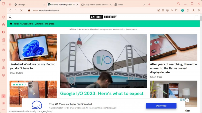Open Extensions cube icon in sidebar
Viewport: 202px width, 113px height.
(x=4, y=68)
